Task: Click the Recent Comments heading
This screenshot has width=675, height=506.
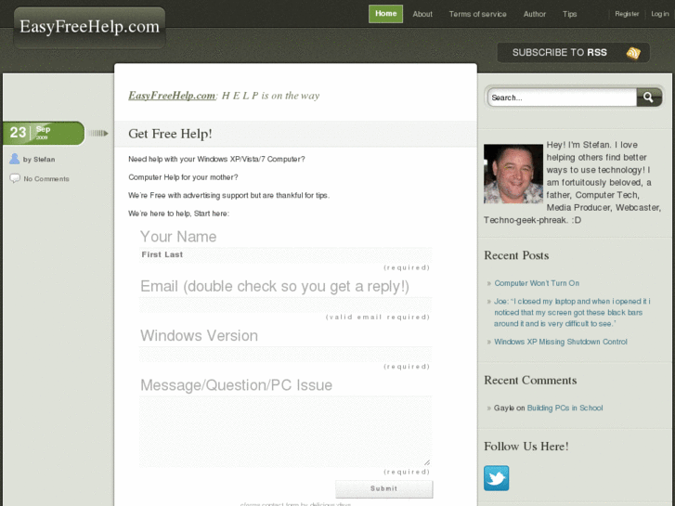Action: tap(530, 381)
